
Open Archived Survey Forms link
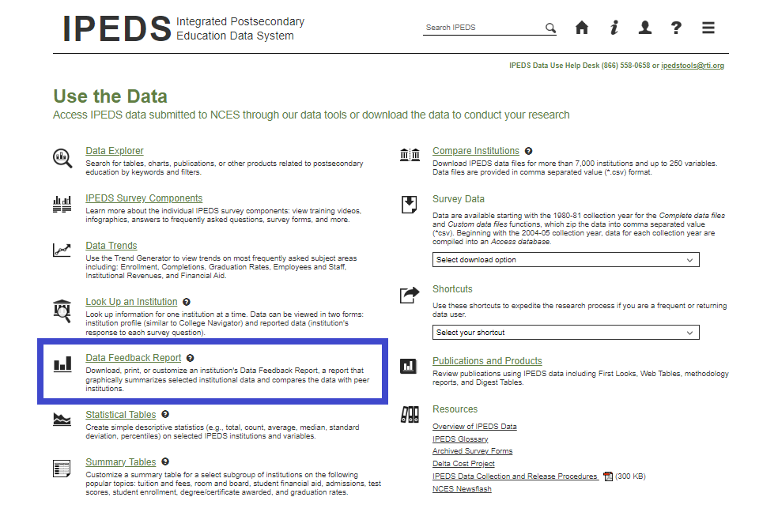point(472,451)
